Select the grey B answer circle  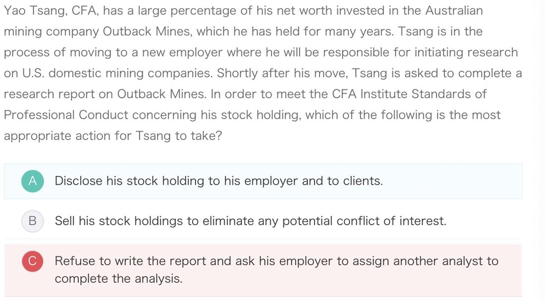32,221
